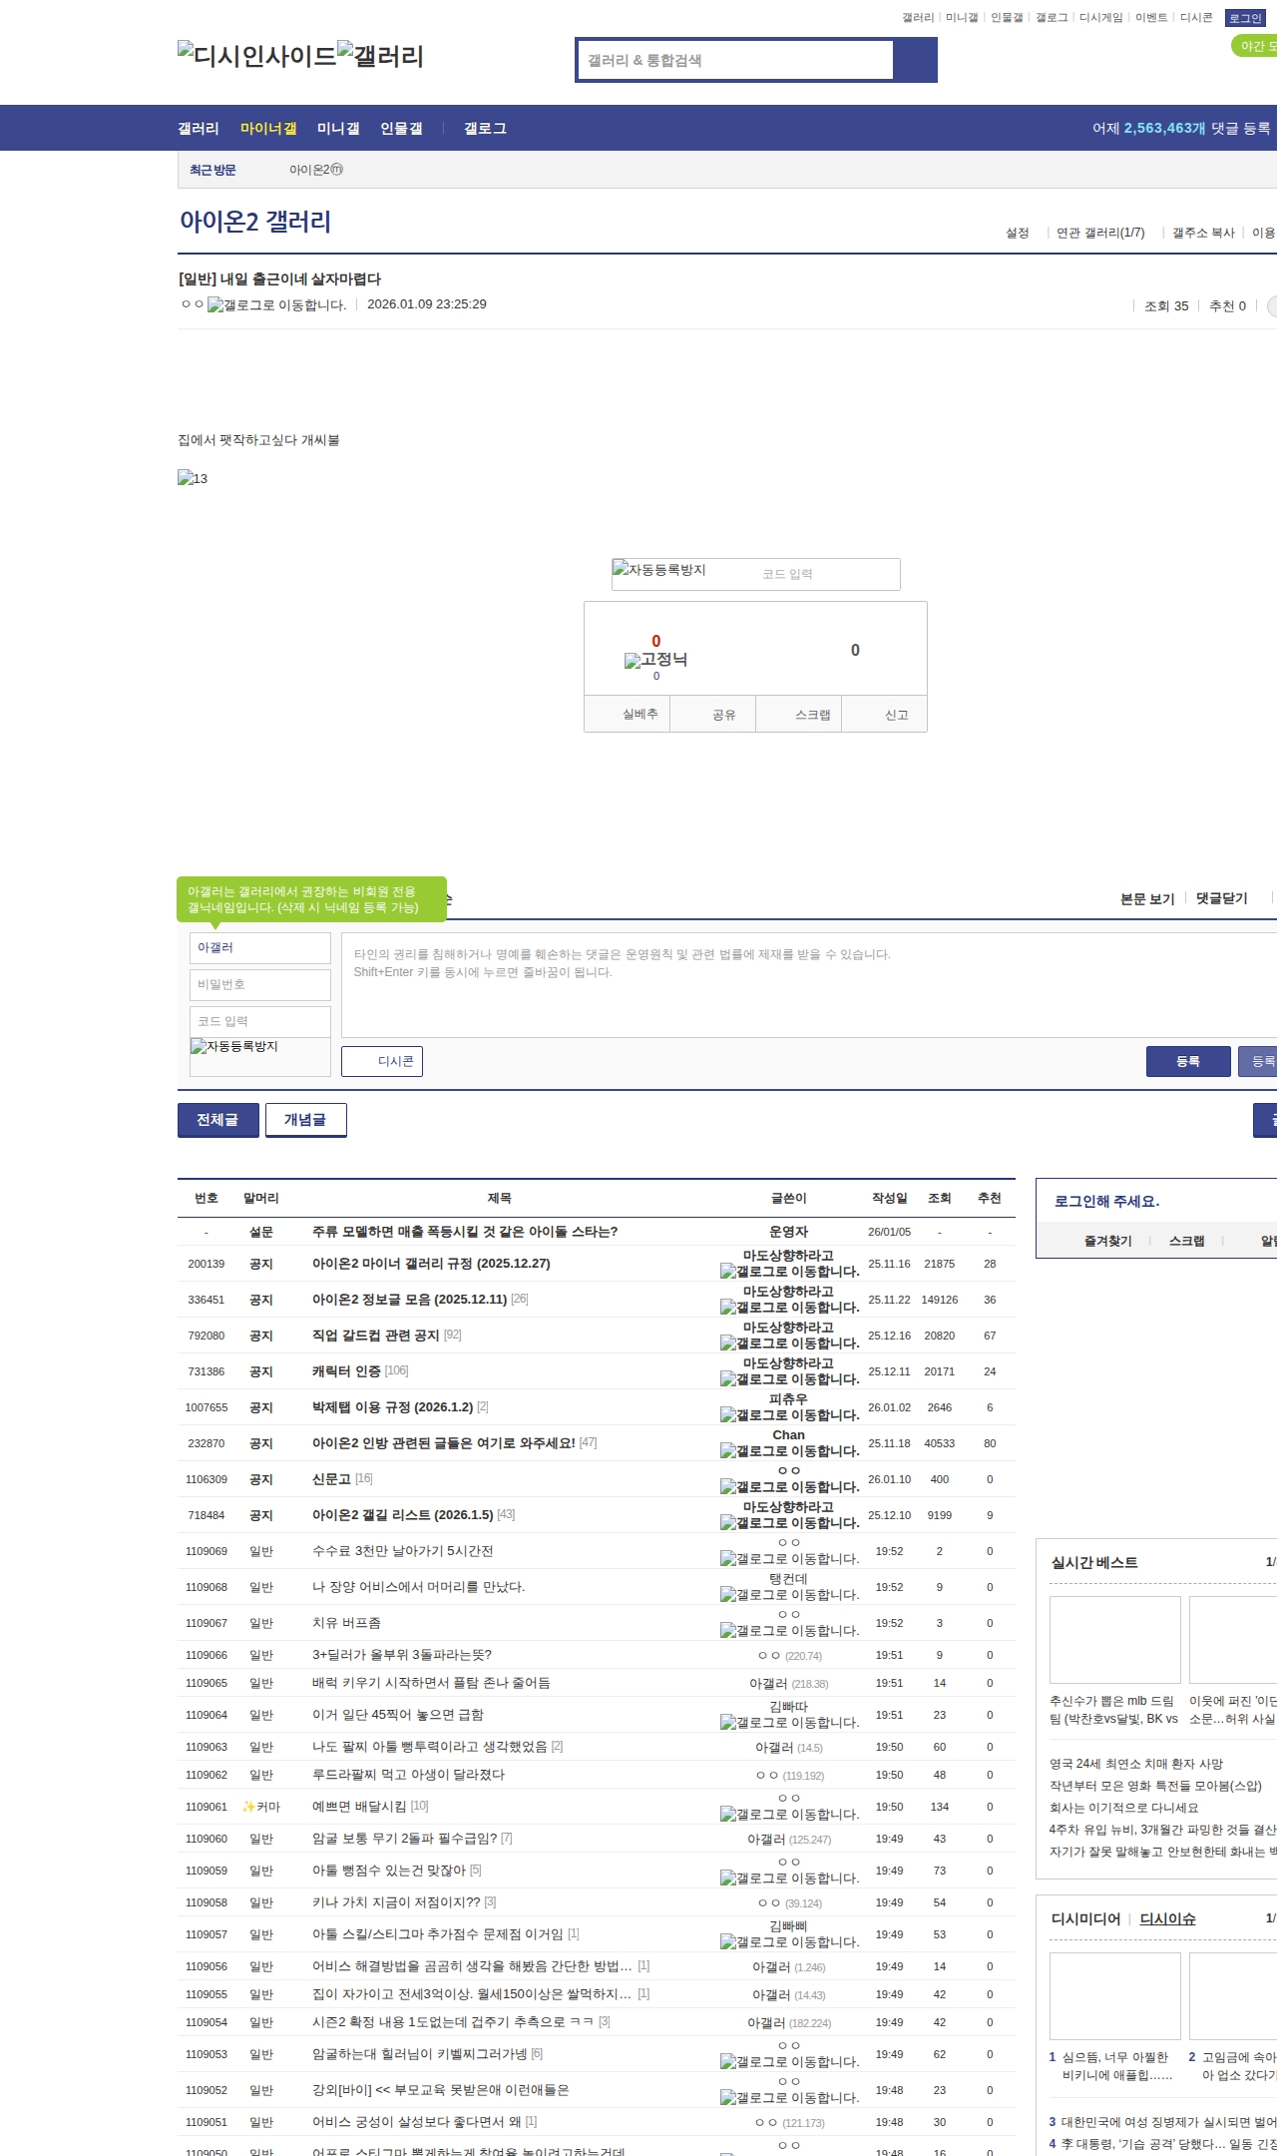
Task: Open 갤로그 icon in 수수료 3천만 날아가기 row
Action: (x=789, y=1559)
